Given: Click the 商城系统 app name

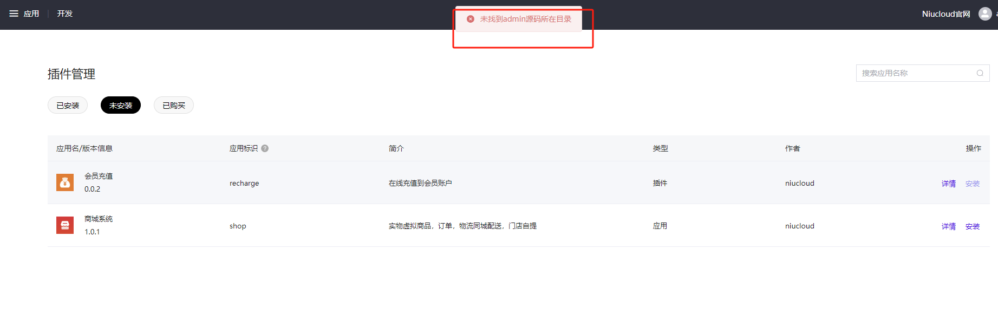Looking at the screenshot, I should pyautogui.click(x=99, y=219).
